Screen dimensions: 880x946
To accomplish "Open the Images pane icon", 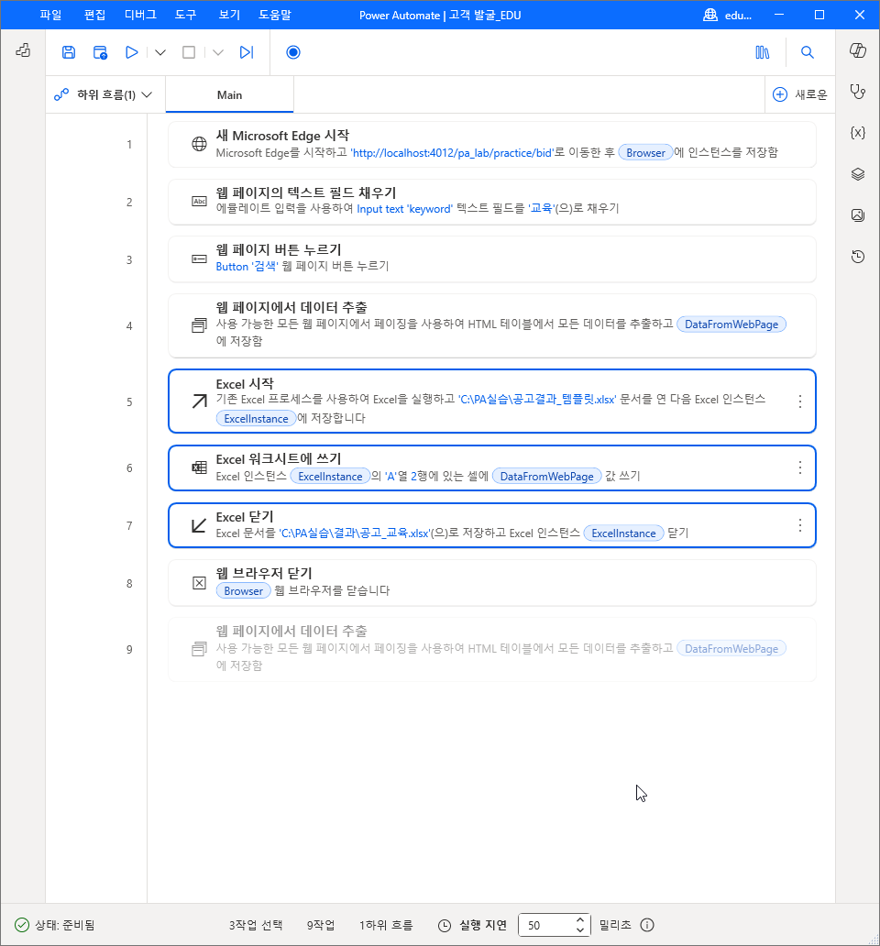I will point(858,214).
